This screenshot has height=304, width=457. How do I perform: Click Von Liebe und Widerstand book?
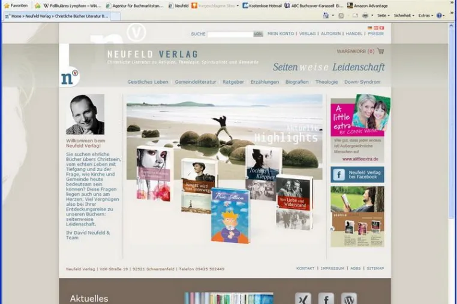click(294, 202)
